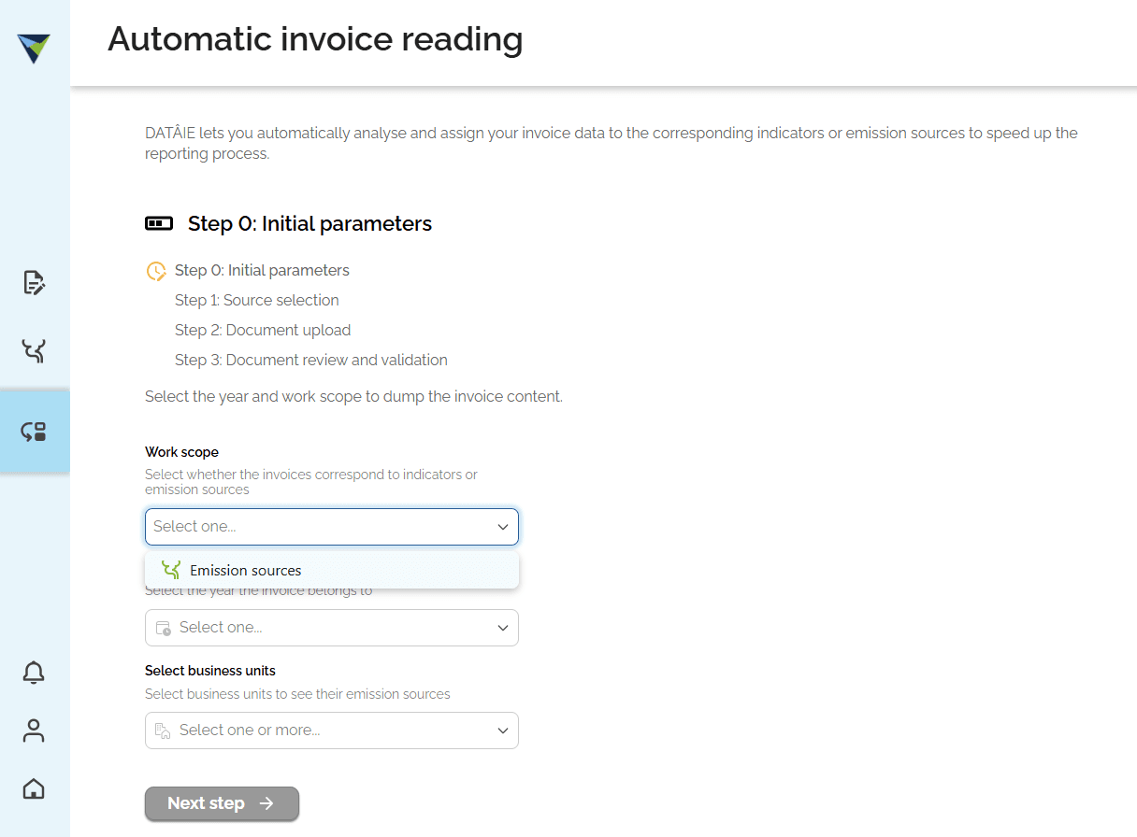
Task: Click the Select business units label
Action: [x=210, y=671]
